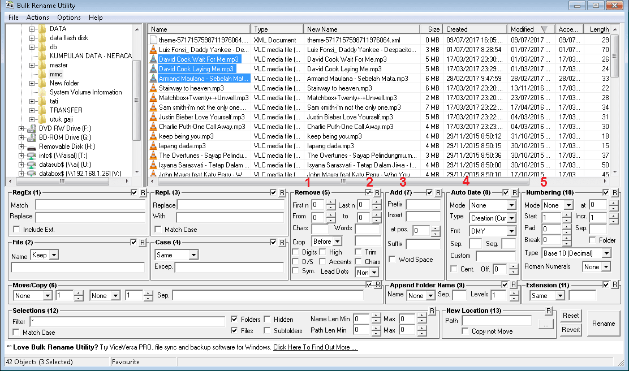Click VLC cone icon next to Charlie Puth file

pos(153,126)
